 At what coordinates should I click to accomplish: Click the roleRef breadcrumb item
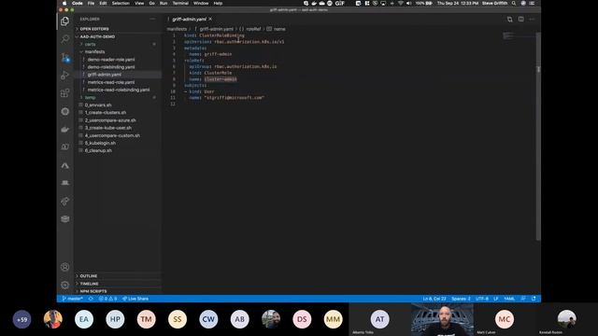click(250, 29)
